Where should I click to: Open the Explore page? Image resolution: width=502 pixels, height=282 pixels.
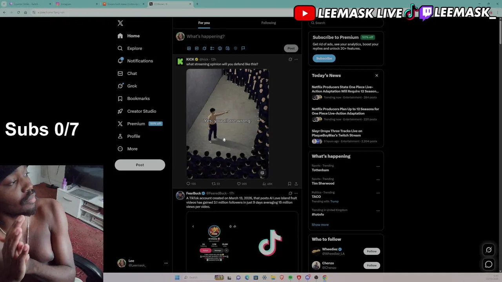pos(130,48)
